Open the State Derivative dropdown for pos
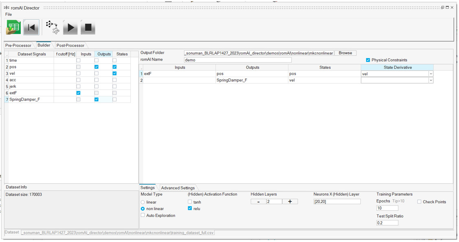The width and height of the screenshot is (459, 242). pos(430,74)
